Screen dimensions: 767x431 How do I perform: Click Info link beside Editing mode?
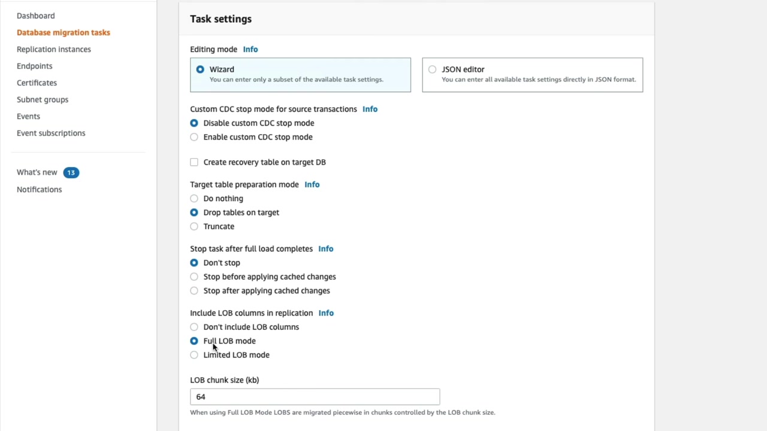pos(250,49)
